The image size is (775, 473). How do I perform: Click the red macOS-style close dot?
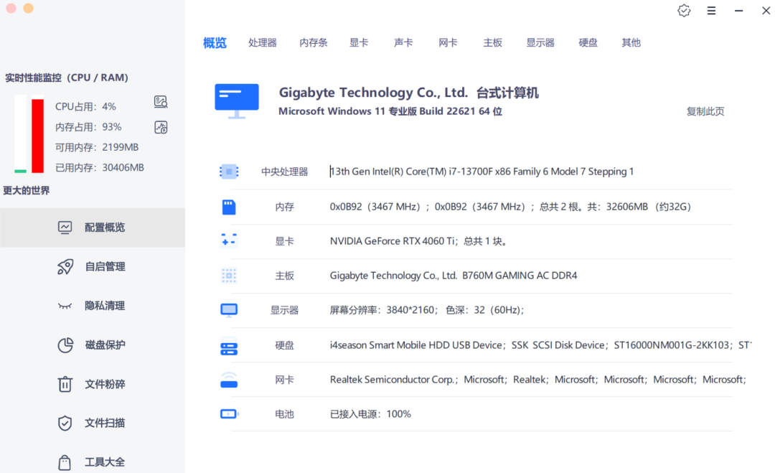pos(11,9)
